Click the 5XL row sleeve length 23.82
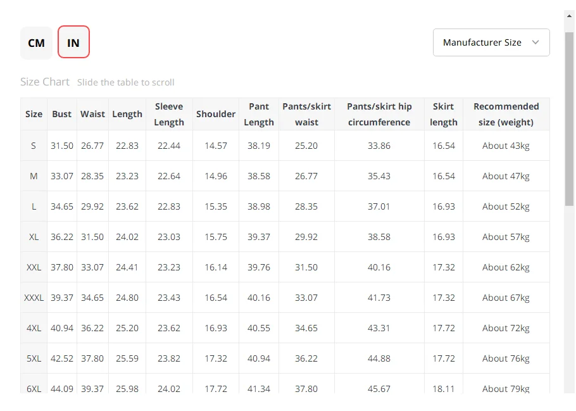576x411 pixels. 169,359
